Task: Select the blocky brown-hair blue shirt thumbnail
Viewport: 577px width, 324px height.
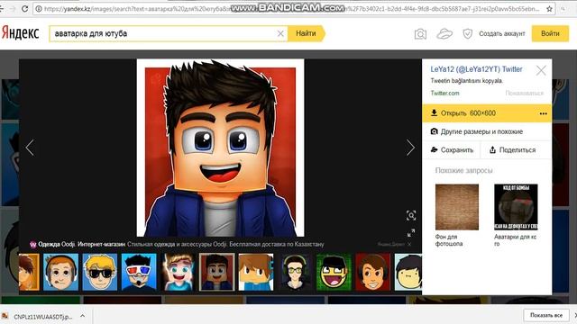Action: (256, 272)
